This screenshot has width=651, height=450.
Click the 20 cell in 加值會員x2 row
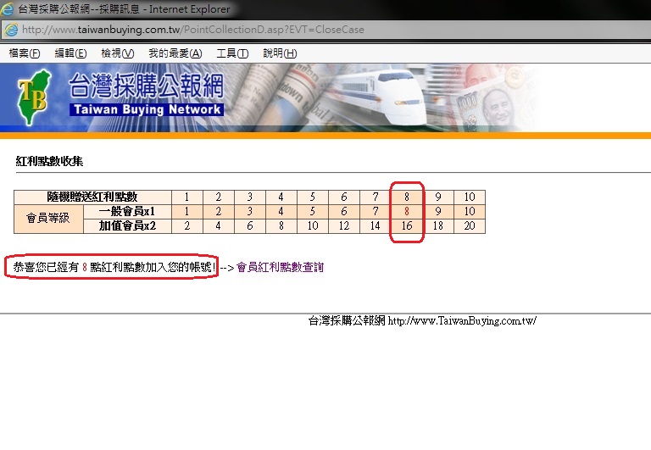(x=470, y=226)
